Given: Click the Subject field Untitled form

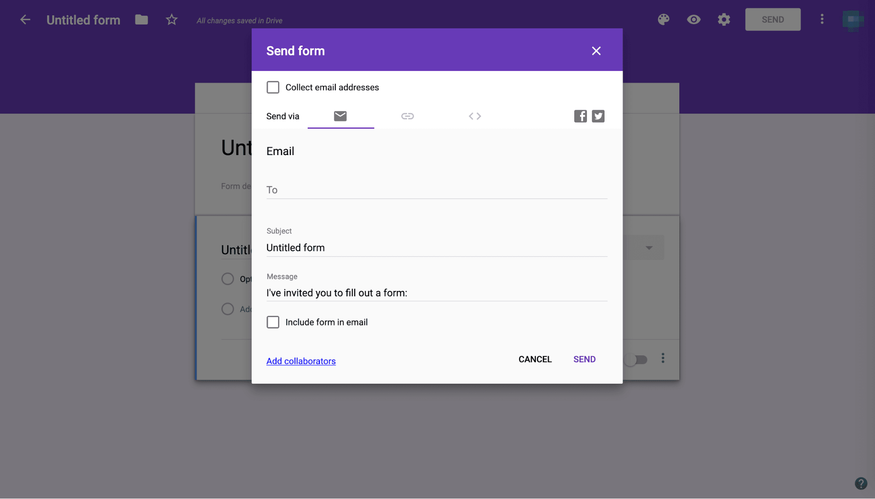Looking at the screenshot, I should pos(437,246).
